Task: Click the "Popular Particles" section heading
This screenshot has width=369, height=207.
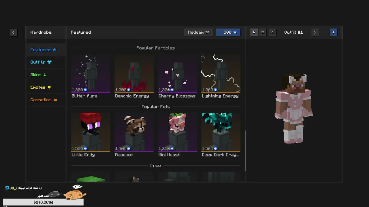Action: point(156,48)
